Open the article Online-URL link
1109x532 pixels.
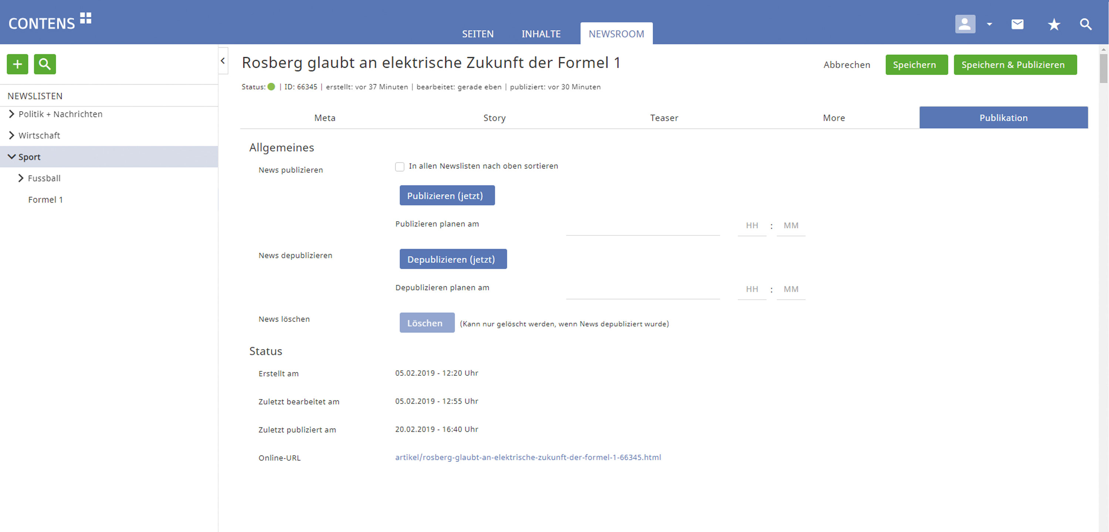click(528, 457)
